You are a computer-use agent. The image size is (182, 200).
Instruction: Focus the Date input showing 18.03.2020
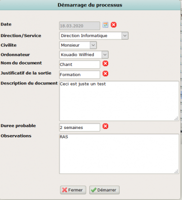(x=80, y=26)
